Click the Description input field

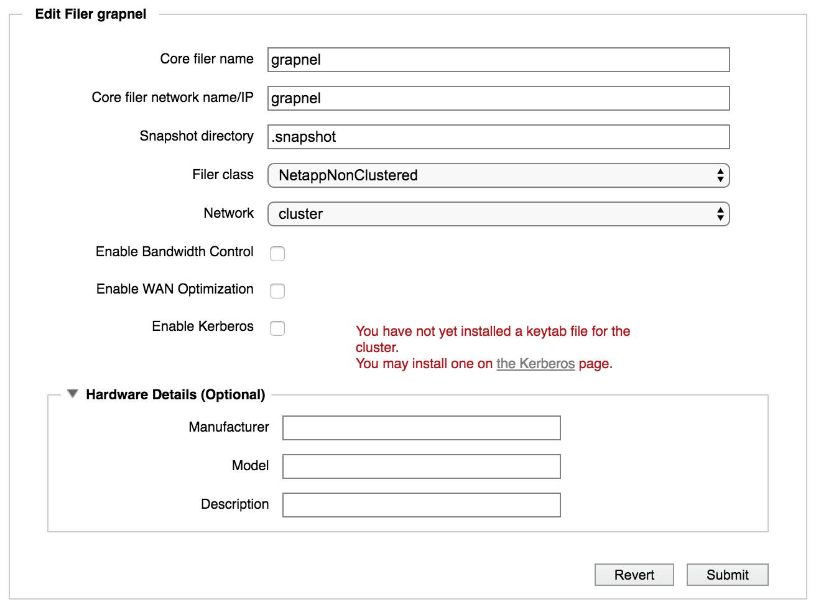(x=422, y=505)
